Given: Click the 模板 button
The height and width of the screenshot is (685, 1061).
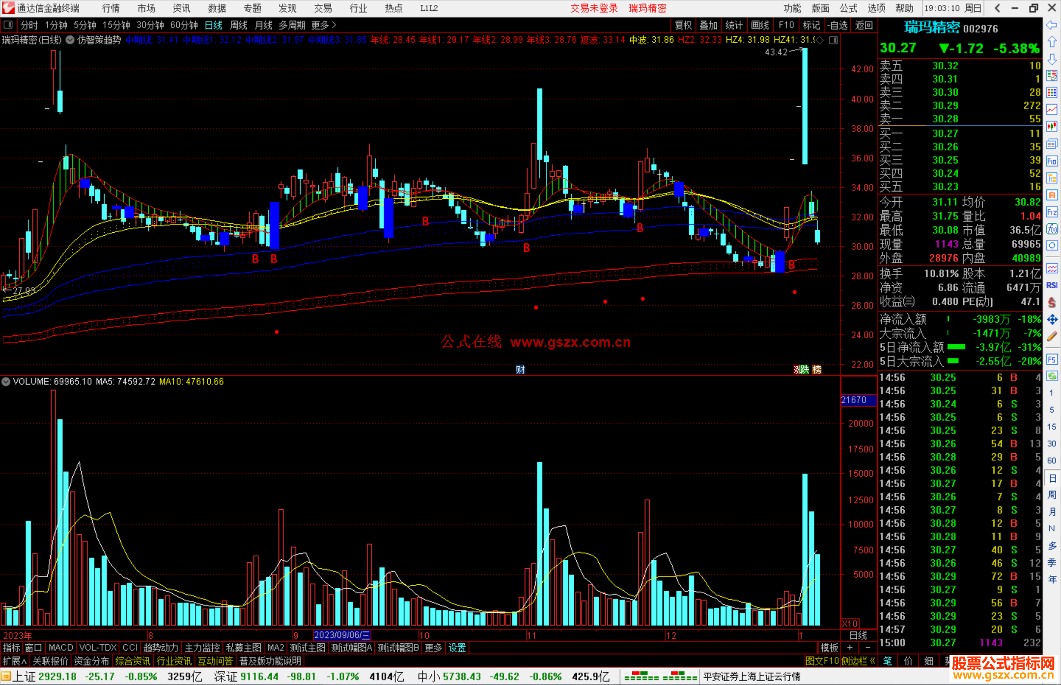Looking at the screenshot, I should 830,648.
